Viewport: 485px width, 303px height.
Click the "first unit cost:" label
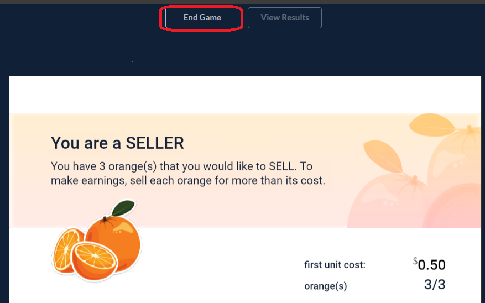335,265
